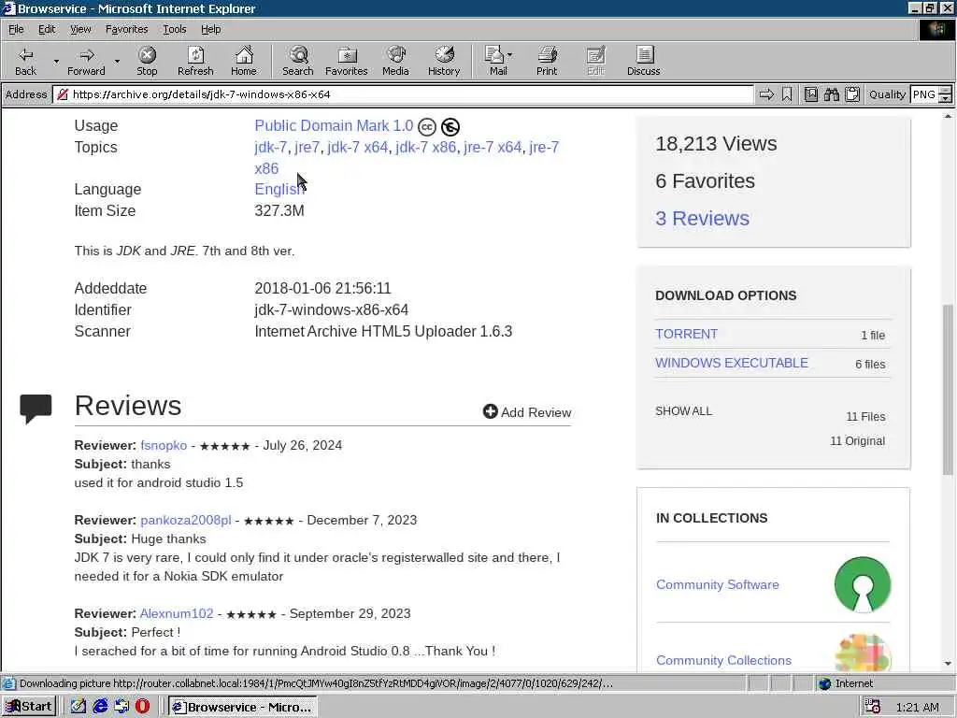The image size is (957, 718).
Task: Click the scrollbar down arrow
Action: tap(948, 663)
